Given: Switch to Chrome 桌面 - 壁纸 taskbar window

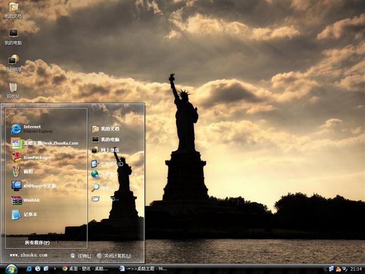Looking at the screenshot, I should 85,269.
